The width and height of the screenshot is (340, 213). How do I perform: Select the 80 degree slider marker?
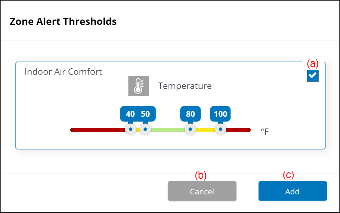(190, 130)
